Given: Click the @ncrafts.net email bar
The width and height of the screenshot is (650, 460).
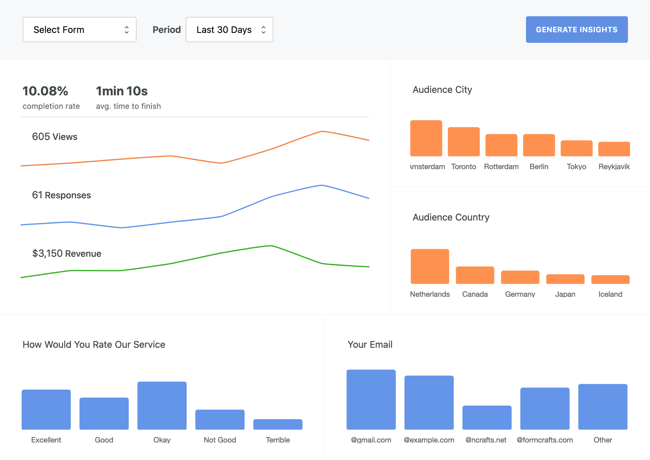Looking at the screenshot, I should point(487,418).
